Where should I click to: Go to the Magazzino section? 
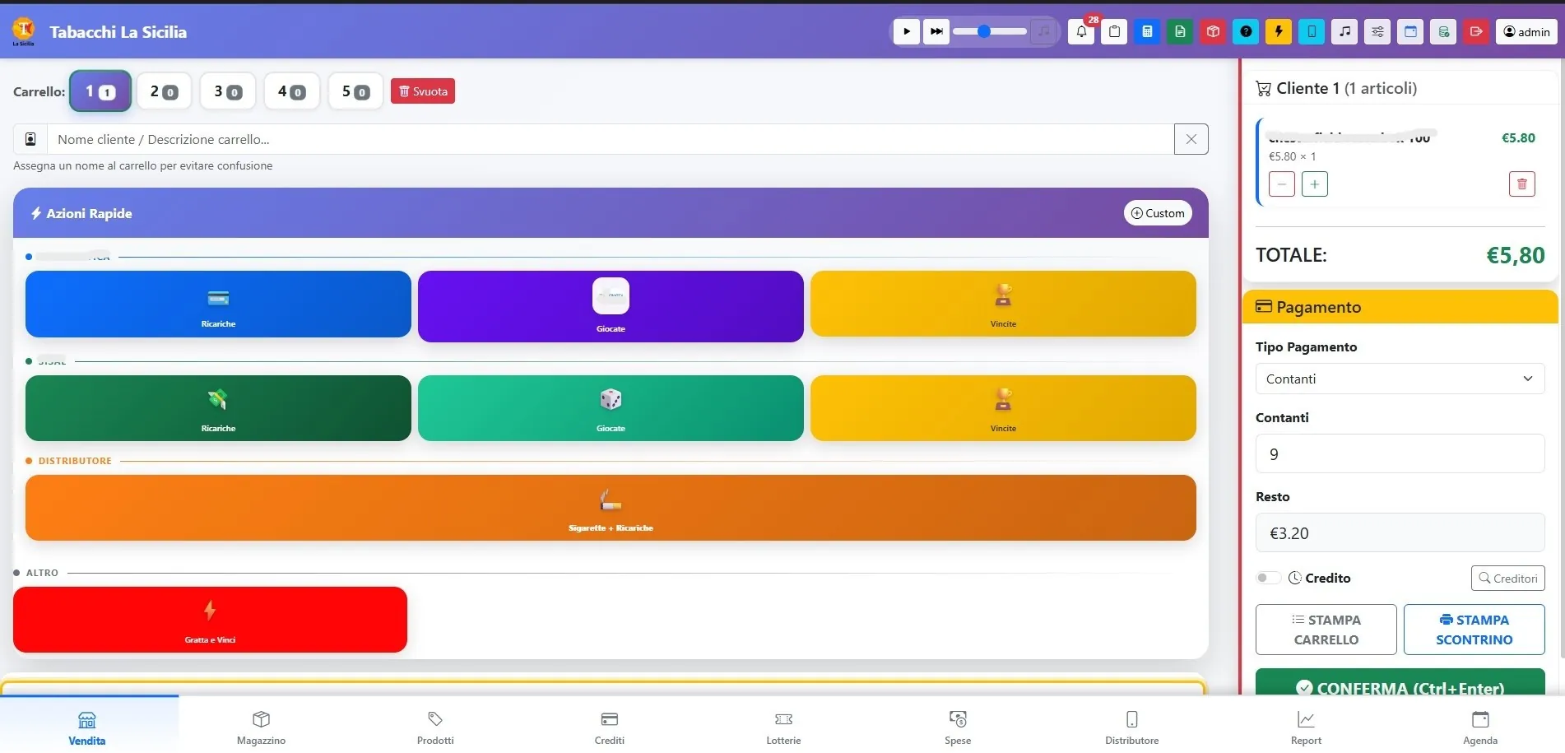point(261,727)
